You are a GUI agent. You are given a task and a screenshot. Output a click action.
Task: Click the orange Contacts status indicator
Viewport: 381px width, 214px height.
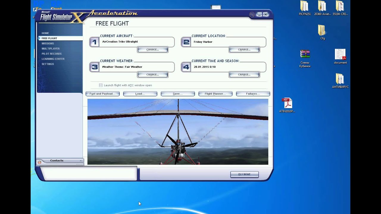click(x=39, y=162)
